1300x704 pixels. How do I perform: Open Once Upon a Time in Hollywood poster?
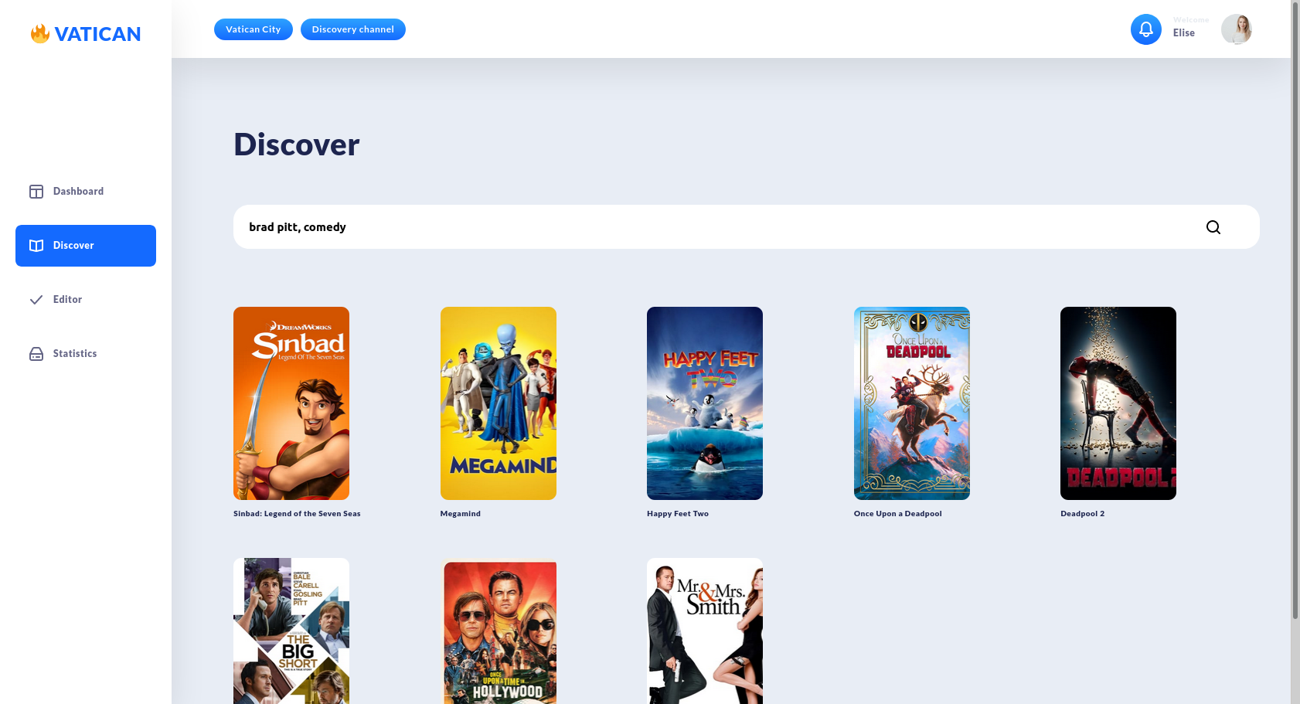pos(499,631)
